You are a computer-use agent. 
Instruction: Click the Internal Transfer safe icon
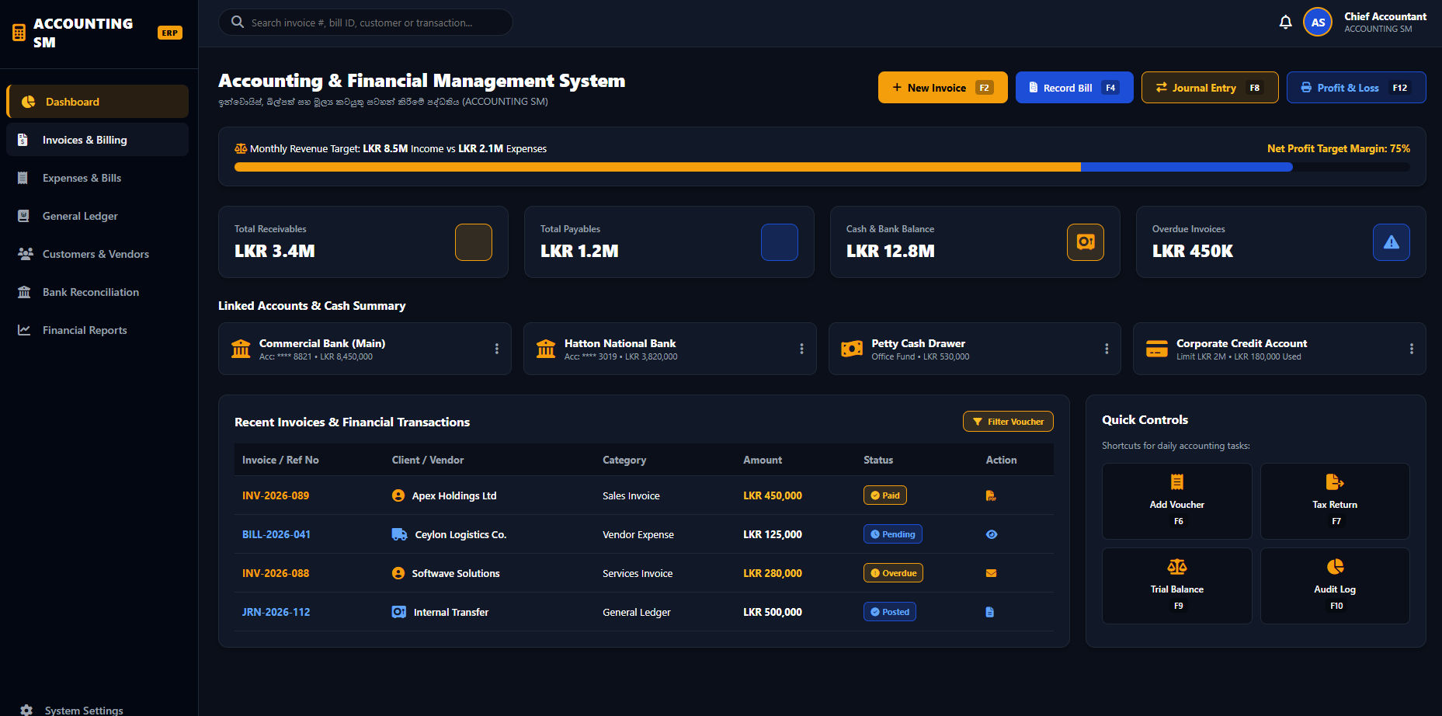399,612
